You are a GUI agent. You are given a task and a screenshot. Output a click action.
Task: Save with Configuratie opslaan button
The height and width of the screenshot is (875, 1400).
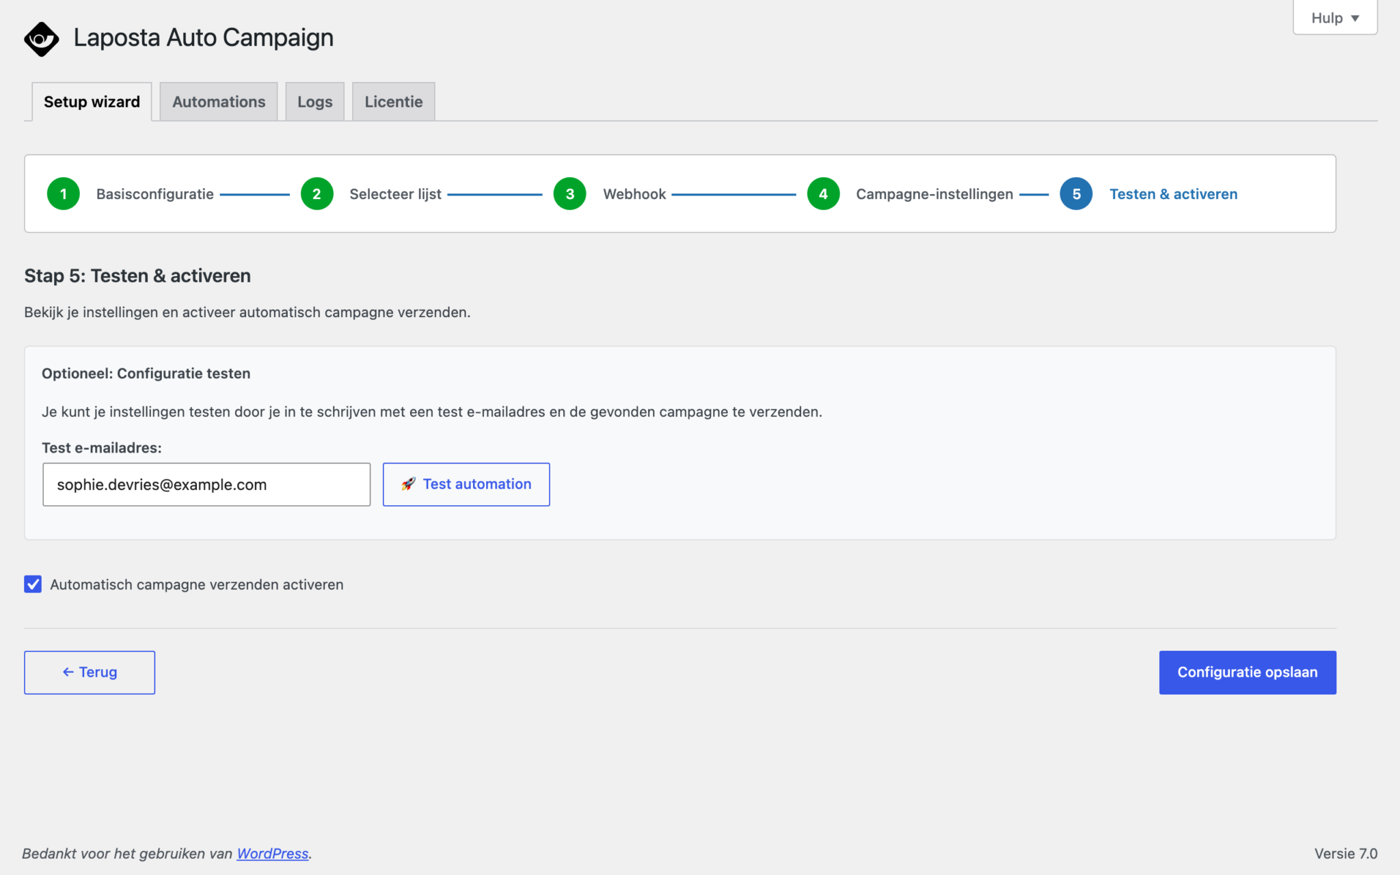point(1248,673)
